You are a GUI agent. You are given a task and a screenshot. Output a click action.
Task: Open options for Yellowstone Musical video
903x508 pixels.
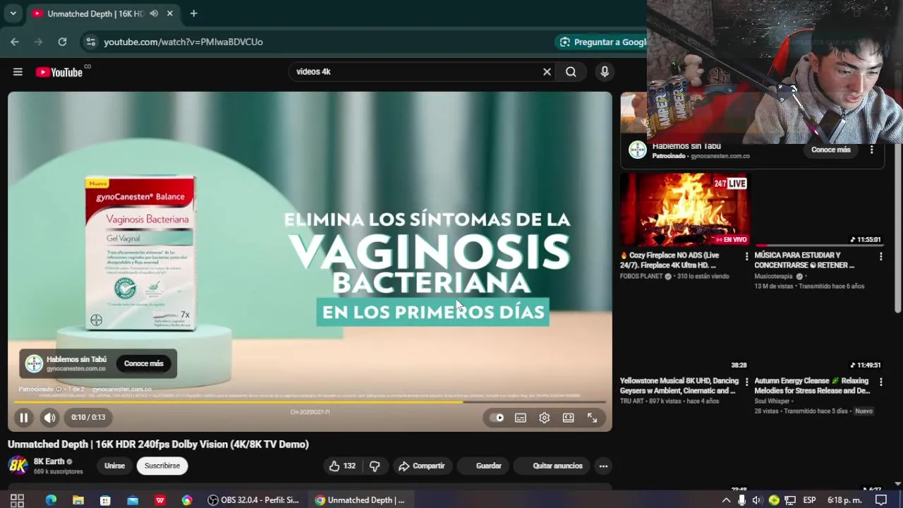tap(746, 382)
